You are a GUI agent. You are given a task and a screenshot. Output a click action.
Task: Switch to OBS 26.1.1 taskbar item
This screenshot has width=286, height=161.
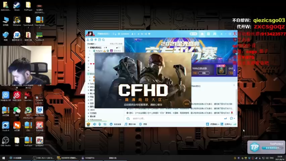click(x=43, y=158)
